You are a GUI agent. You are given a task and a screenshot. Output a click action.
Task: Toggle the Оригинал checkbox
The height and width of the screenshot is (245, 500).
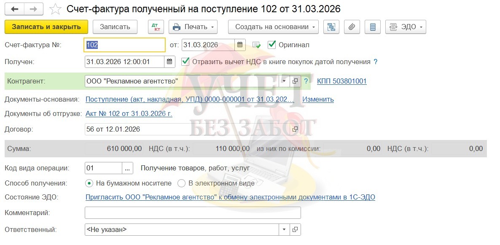272,45
